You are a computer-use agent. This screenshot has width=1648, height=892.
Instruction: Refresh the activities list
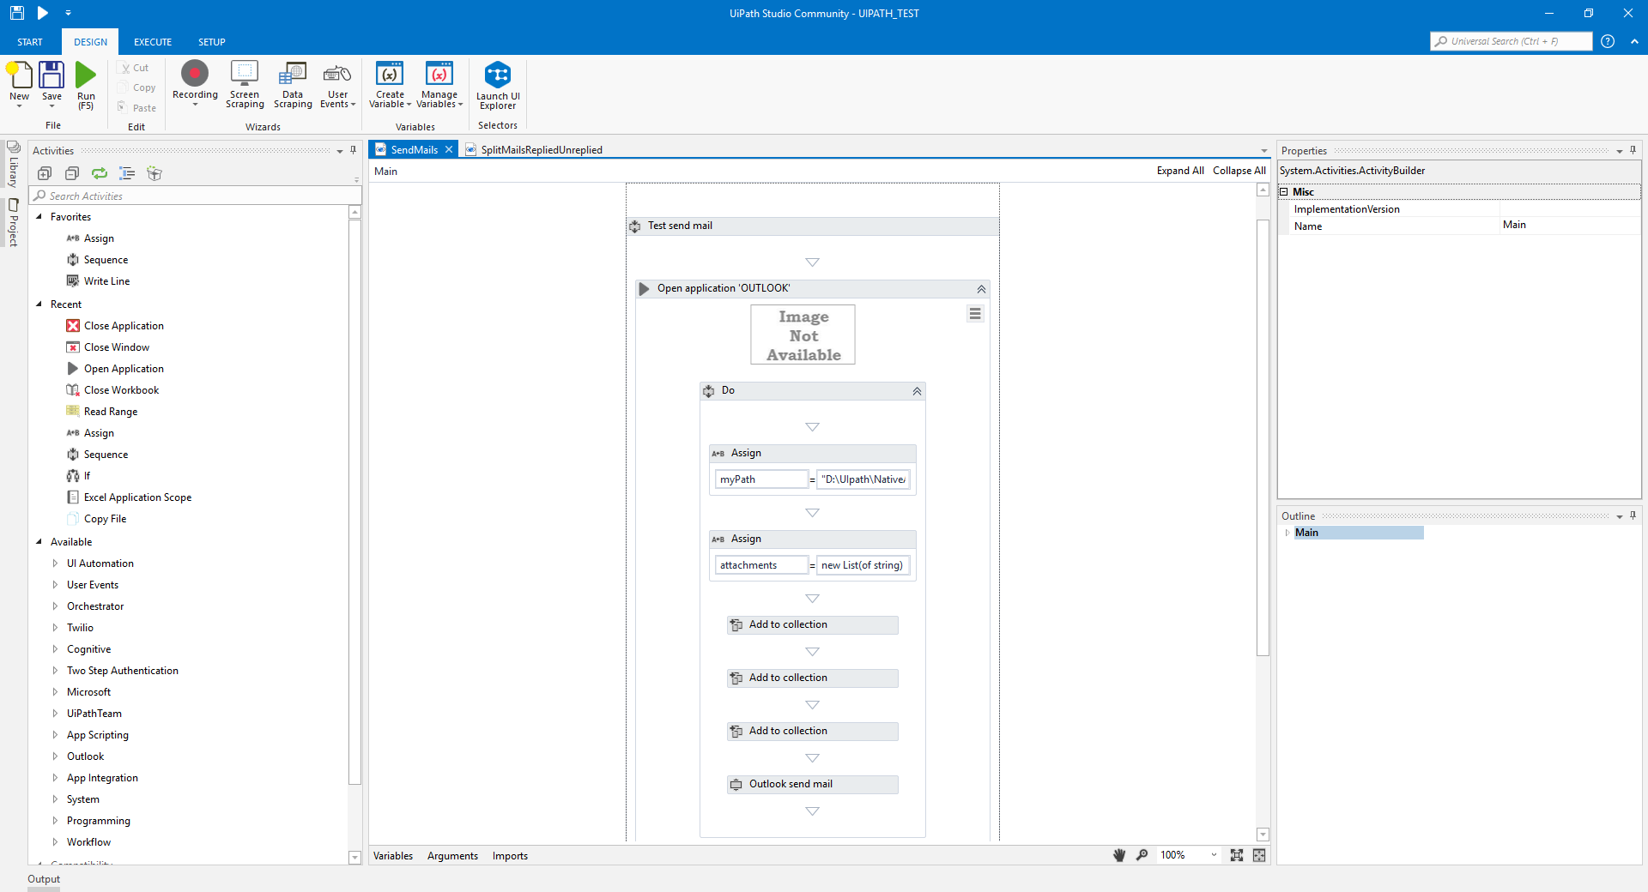[100, 173]
